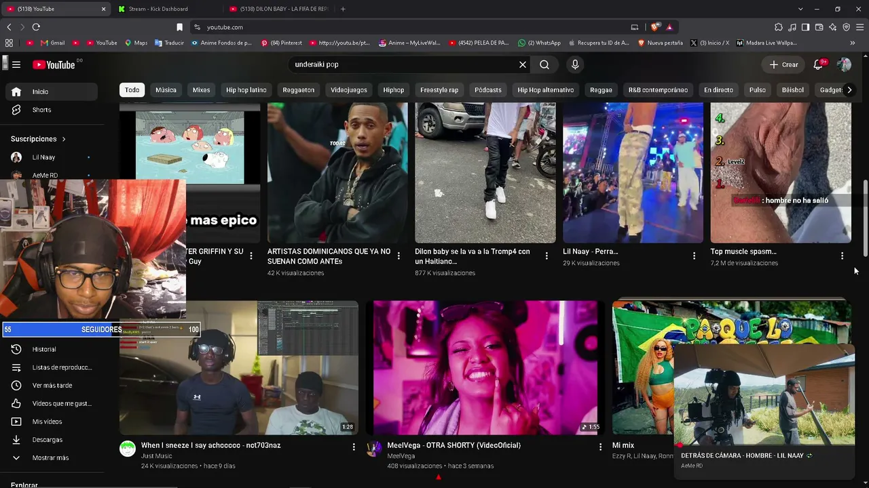Expand the Suscripciones section

click(39, 139)
